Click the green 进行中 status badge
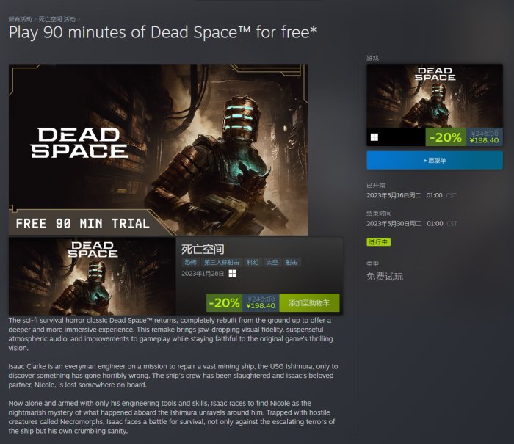 point(378,242)
